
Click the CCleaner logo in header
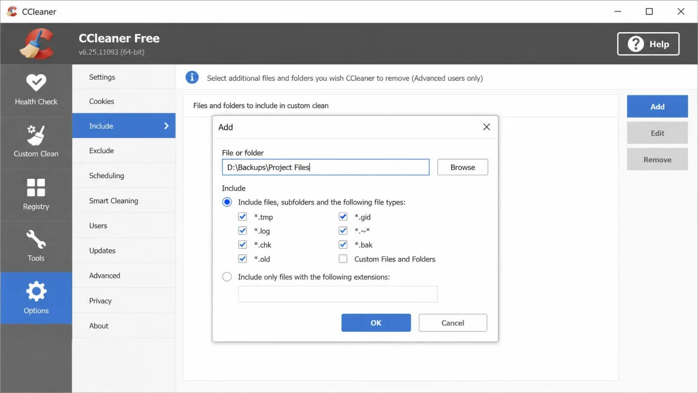(37, 44)
